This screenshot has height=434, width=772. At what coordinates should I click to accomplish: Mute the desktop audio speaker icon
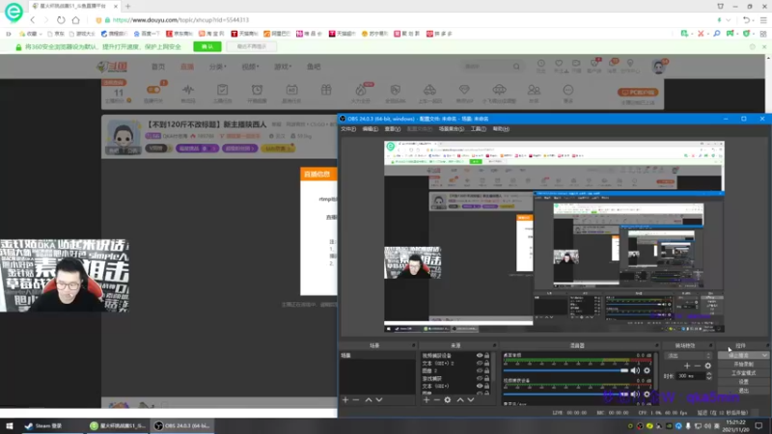[636, 370]
